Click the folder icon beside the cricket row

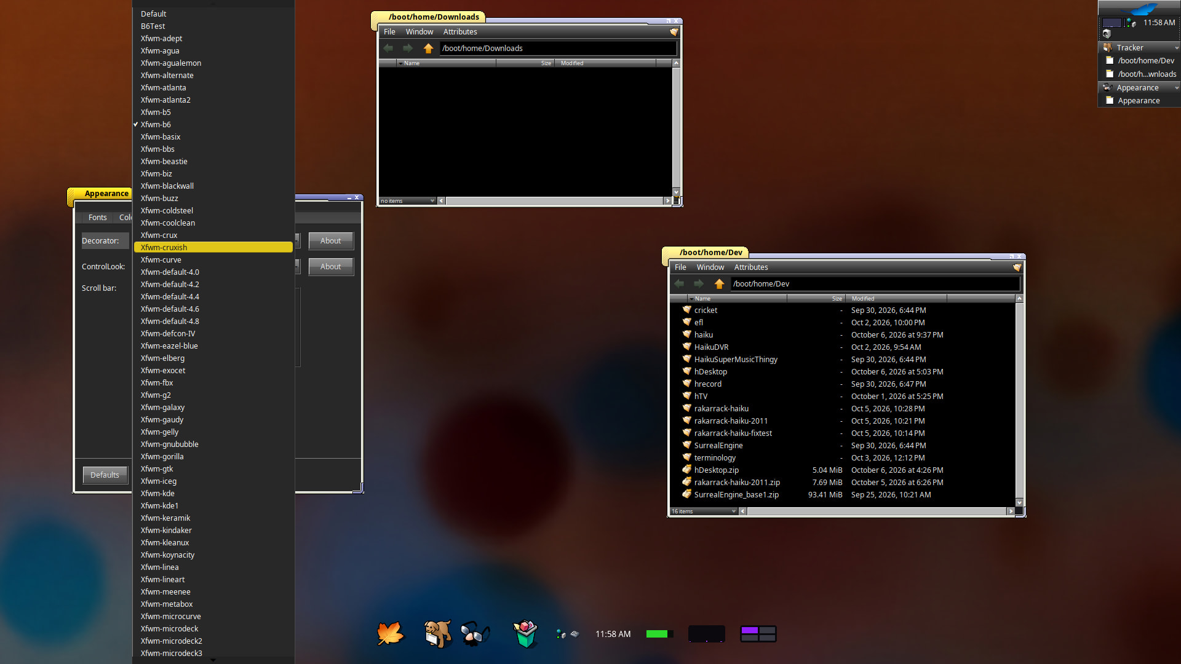(686, 310)
